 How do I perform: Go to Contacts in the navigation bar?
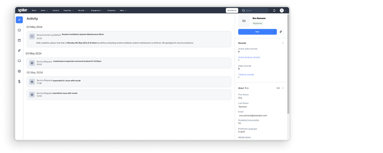tap(56, 11)
